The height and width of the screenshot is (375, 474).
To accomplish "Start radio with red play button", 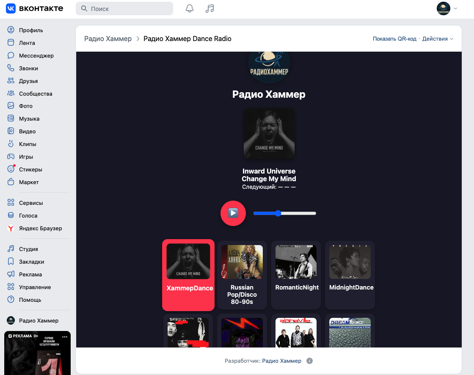I will coord(233,213).
